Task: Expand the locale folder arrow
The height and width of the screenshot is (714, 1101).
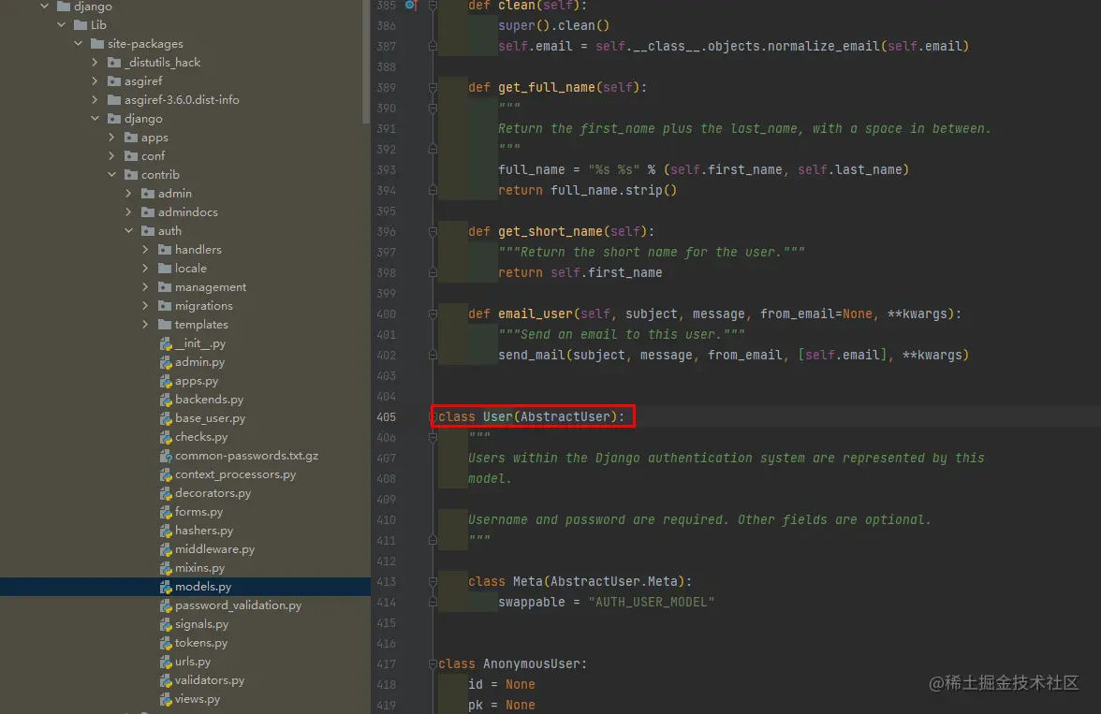Action: 145,269
